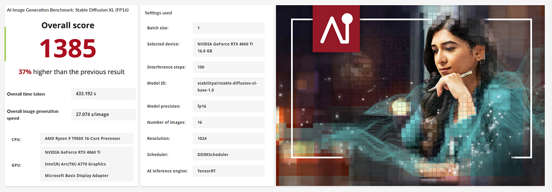This screenshot has height=192, width=552.
Task: Click the Batch size value field
Action: coord(229,28)
